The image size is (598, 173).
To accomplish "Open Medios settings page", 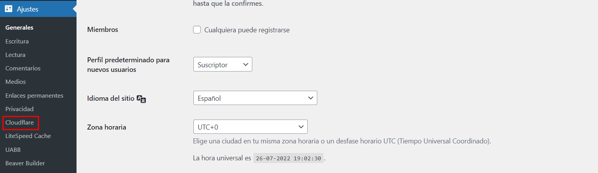I will (15, 82).
